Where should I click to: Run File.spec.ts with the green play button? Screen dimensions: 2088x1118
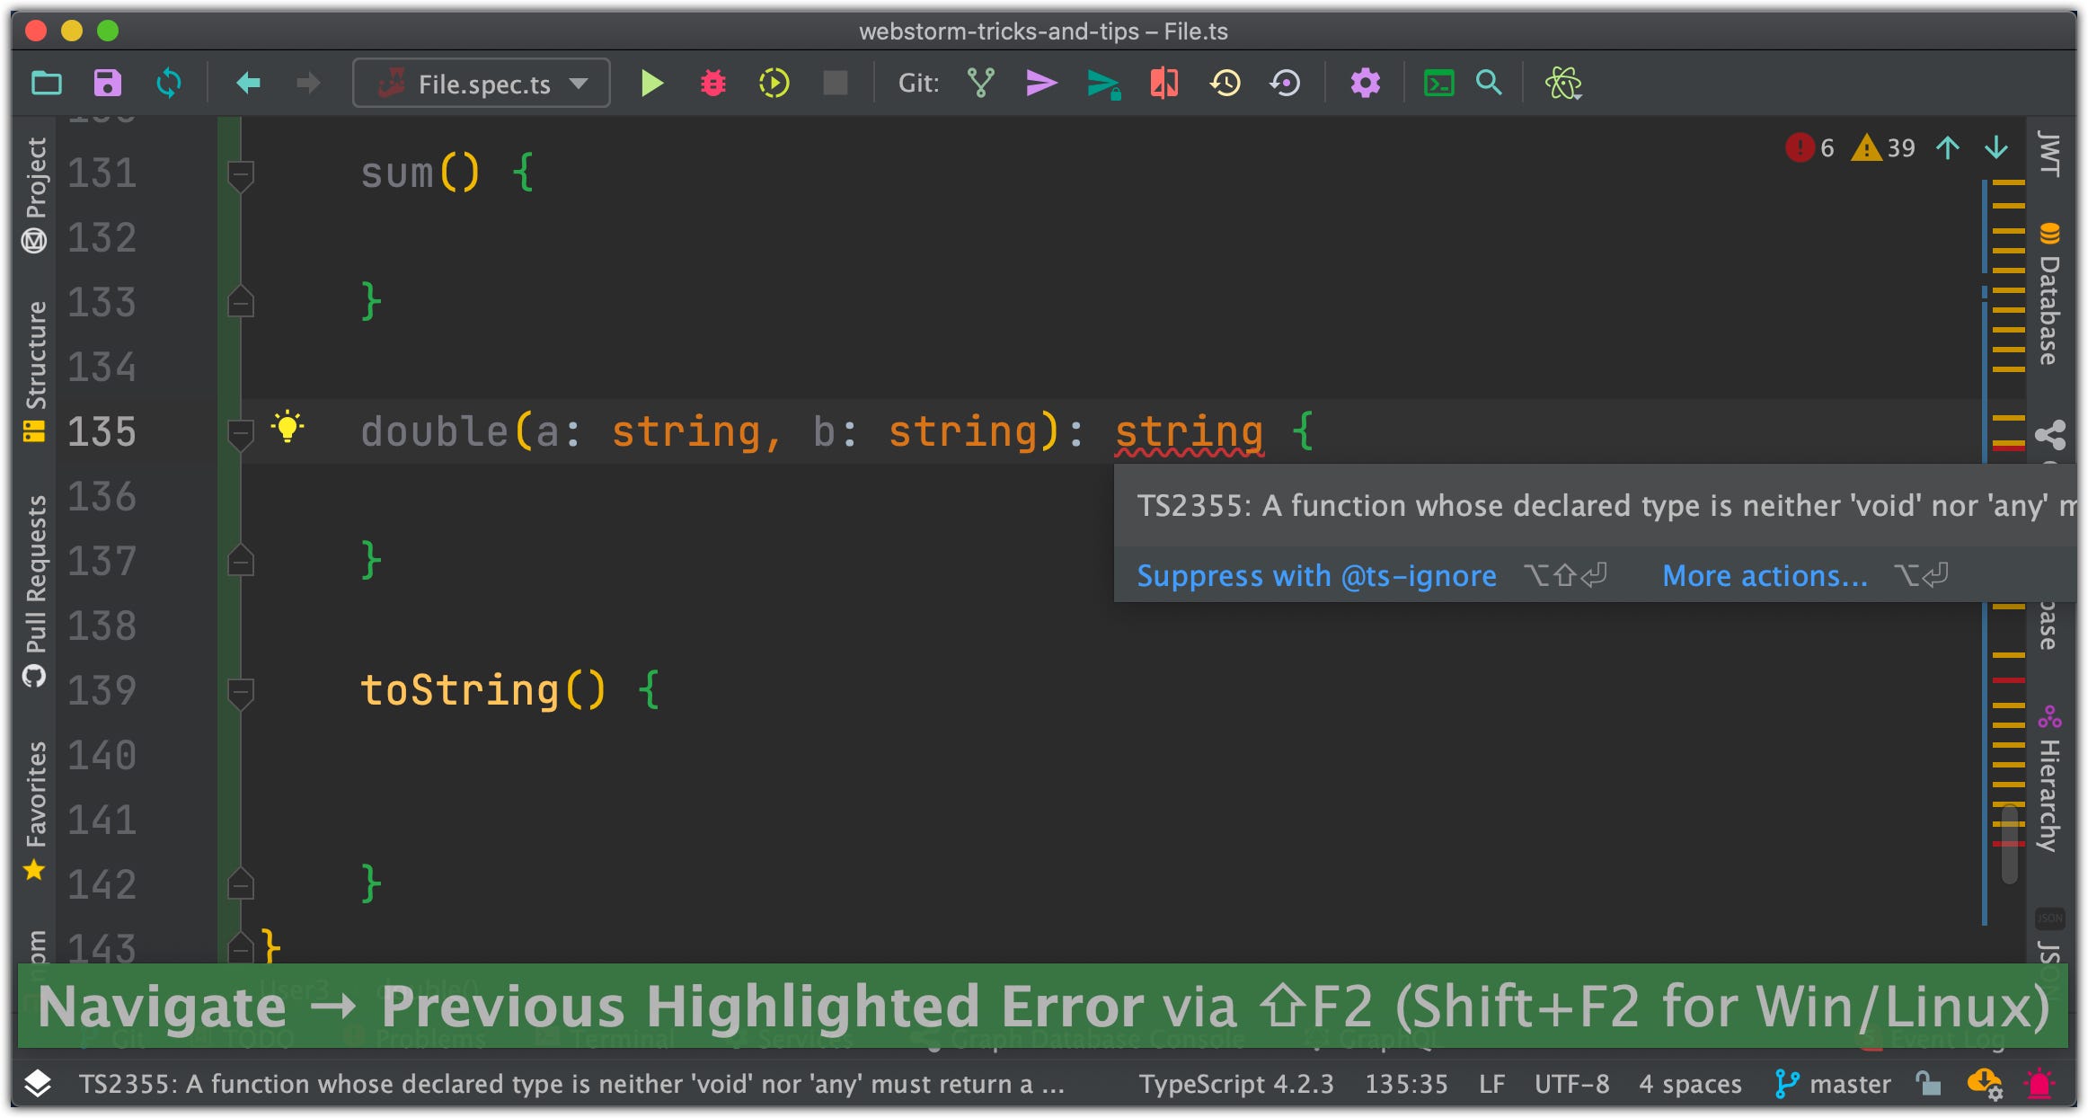[x=651, y=84]
